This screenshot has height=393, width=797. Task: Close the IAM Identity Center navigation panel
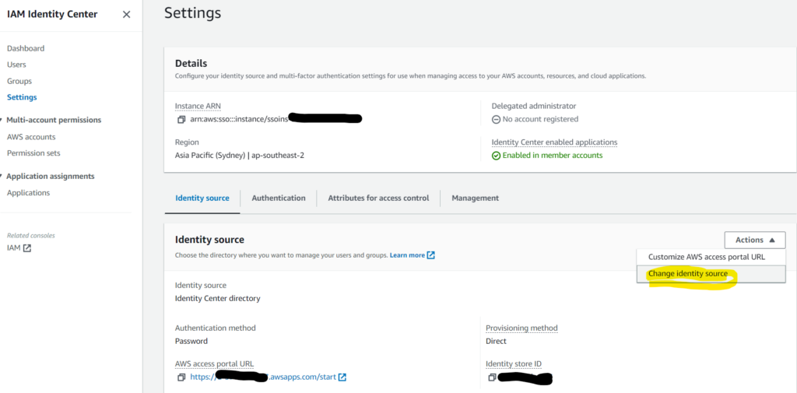click(127, 14)
